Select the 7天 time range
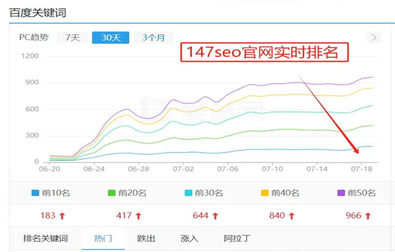This screenshot has height=252, width=395. click(x=72, y=38)
